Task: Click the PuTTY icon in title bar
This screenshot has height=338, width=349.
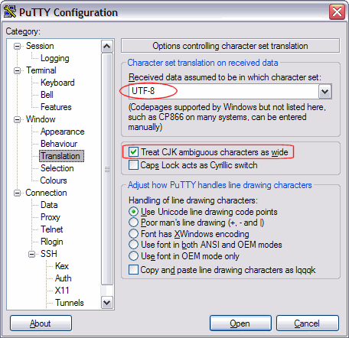Action: (10, 11)
